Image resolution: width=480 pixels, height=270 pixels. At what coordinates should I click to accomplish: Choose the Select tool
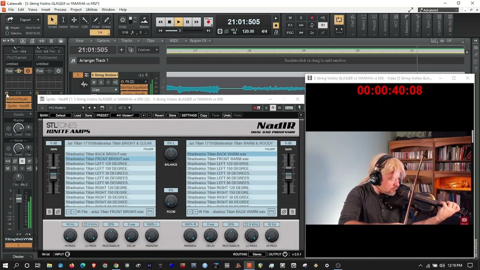[63, 20]
